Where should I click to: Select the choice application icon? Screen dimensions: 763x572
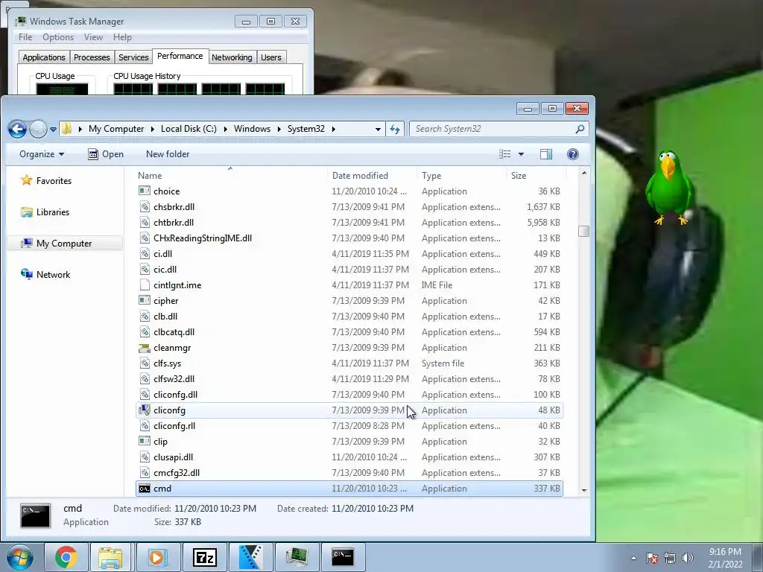(145, 191)
